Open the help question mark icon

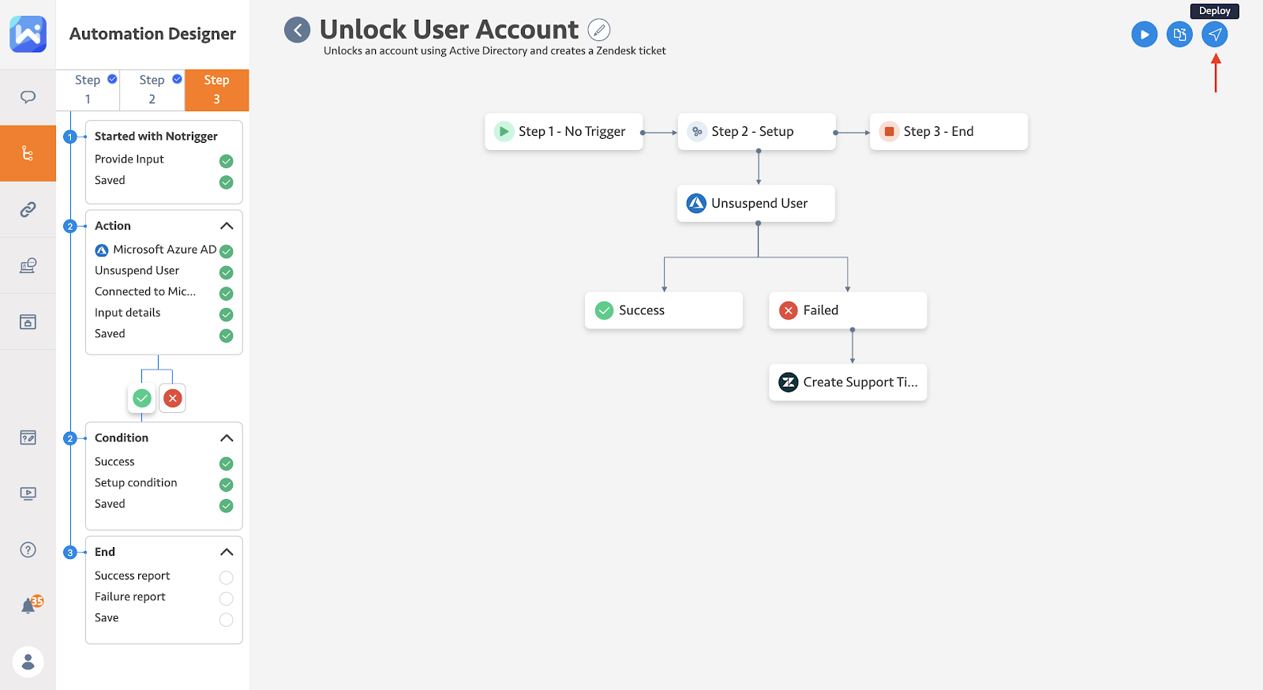click(x=28, y=549)
